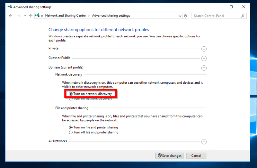The width and height of the screenshot is (257, 168).
Task: Minimize the Advanced sharing settings window
Action: coord(219,7)
